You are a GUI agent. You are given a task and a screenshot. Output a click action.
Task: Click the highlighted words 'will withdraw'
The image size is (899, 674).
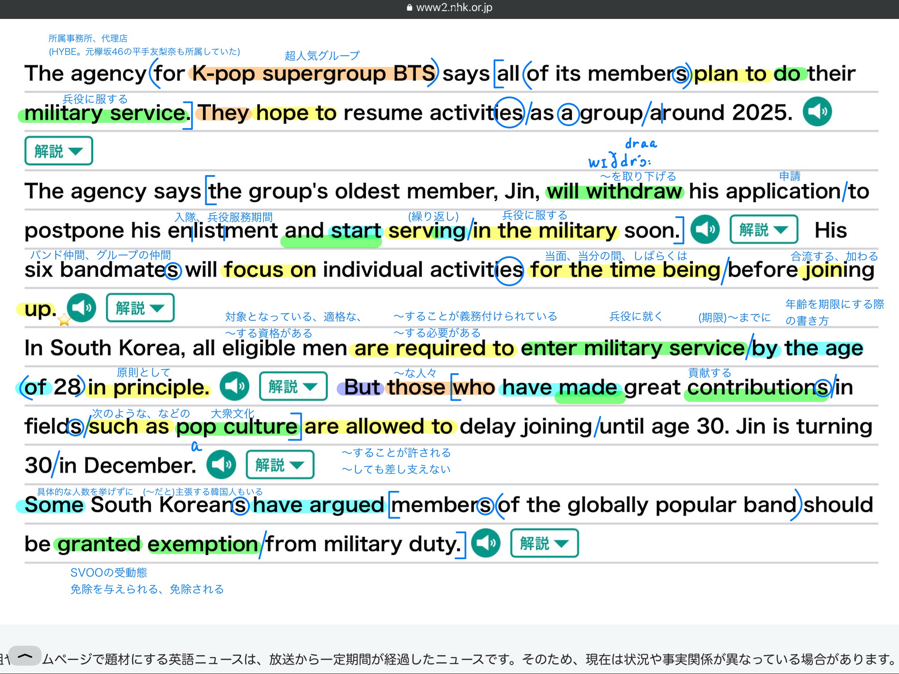pyautogui.click(x=614, y=191)
